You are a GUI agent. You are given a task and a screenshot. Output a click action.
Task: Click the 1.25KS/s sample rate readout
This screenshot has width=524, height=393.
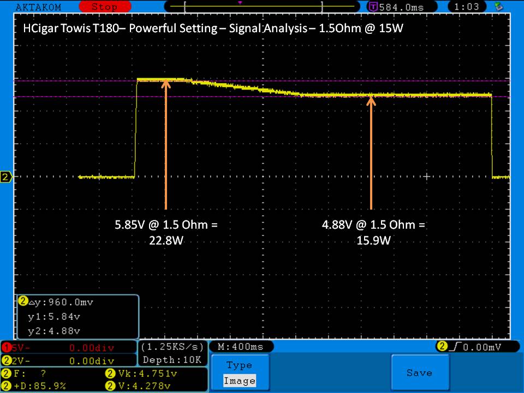pos(172,347)
